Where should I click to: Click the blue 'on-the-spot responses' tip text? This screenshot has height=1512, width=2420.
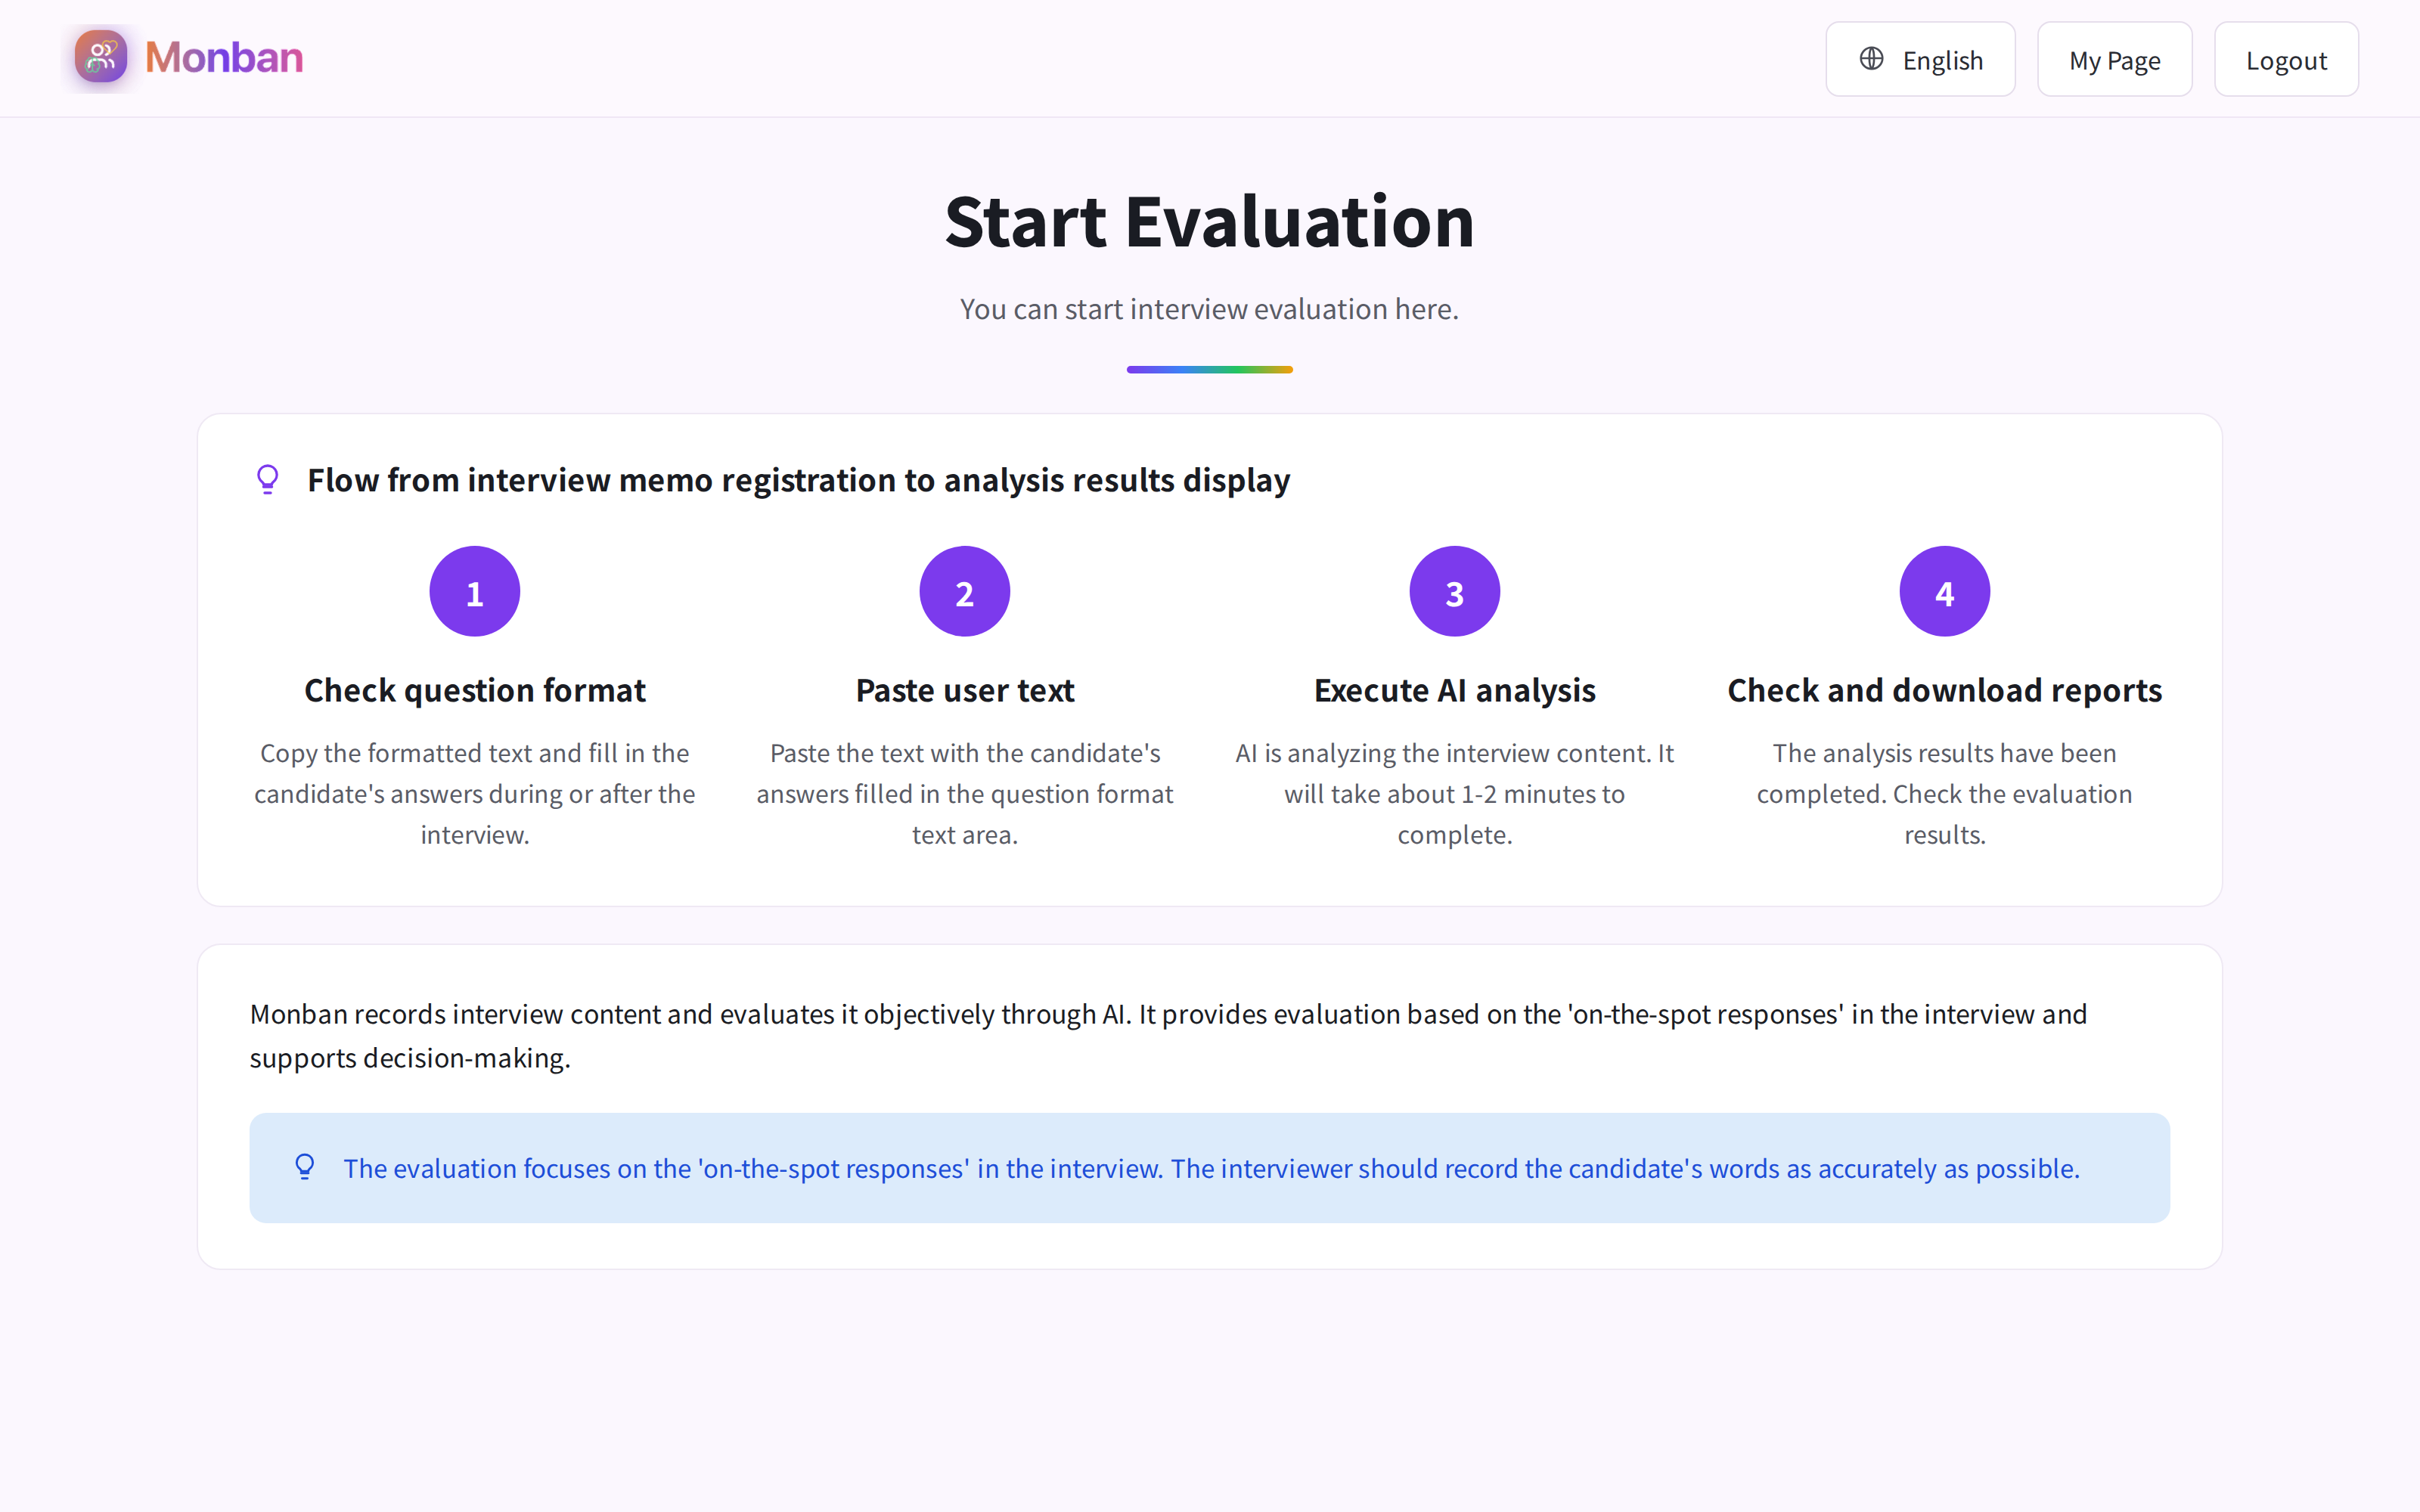point(1211,1168)
